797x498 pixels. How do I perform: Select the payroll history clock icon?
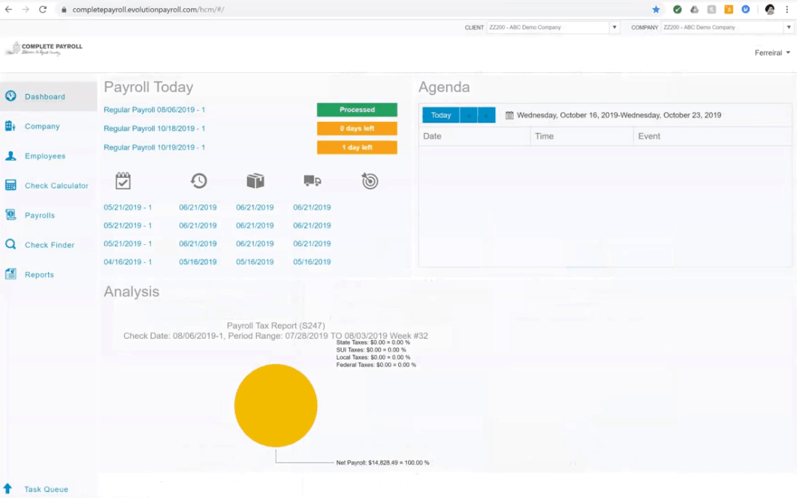(x=198, y=180)
